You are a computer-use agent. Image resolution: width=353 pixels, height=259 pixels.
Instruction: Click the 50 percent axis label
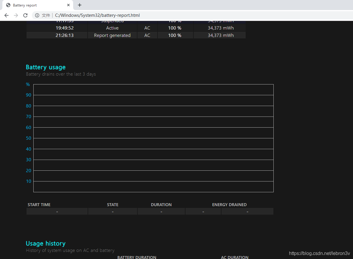tap(29, 138)
